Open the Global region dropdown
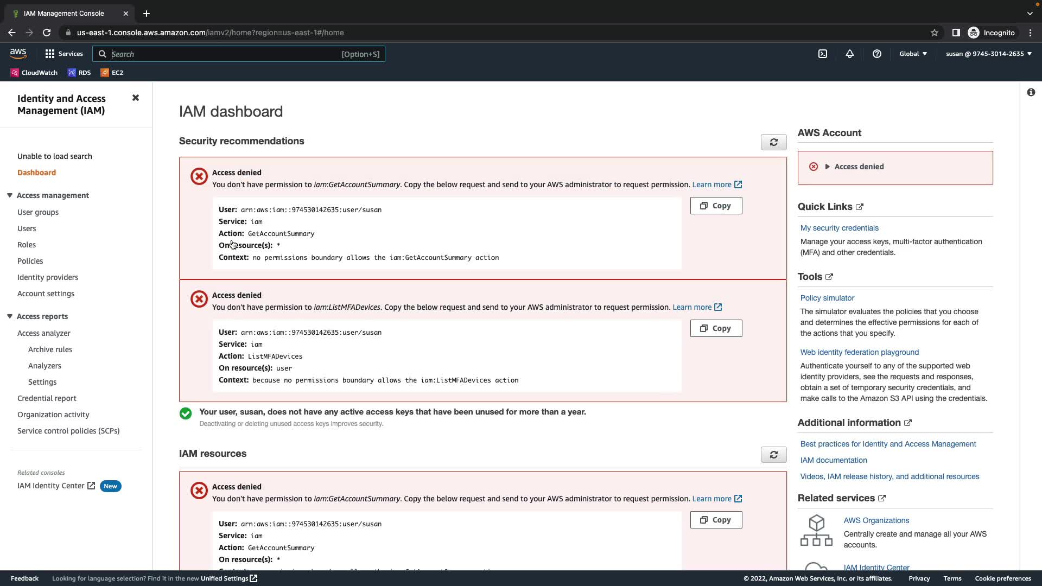 click(x=913, y=54)
